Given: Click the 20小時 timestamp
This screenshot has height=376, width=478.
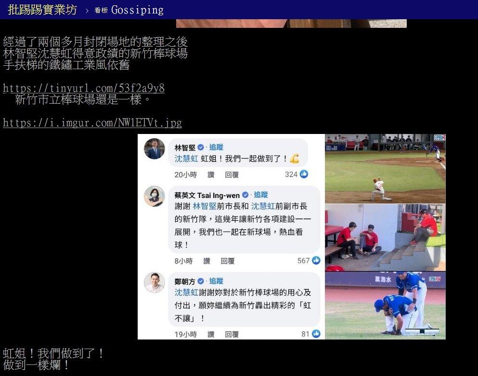Looking at the screenshot, I should [186, 175].
